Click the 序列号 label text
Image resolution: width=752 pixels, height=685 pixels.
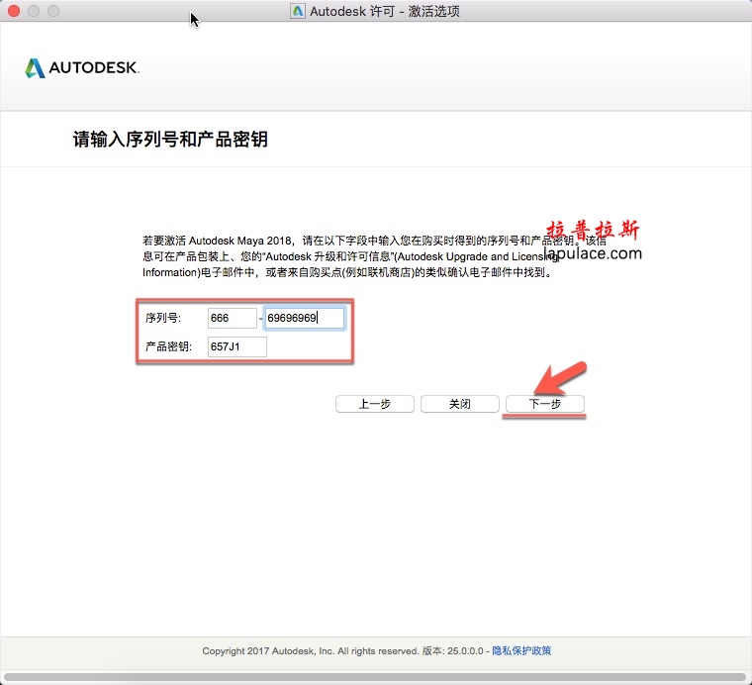(163, 318)
